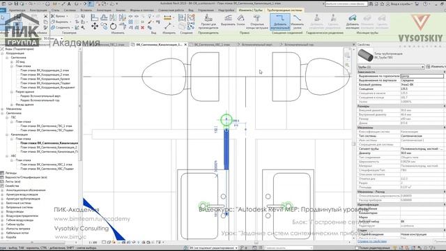Open the Architecture ribbon tab
446x251 pixels.
click(x=17, y=10)
